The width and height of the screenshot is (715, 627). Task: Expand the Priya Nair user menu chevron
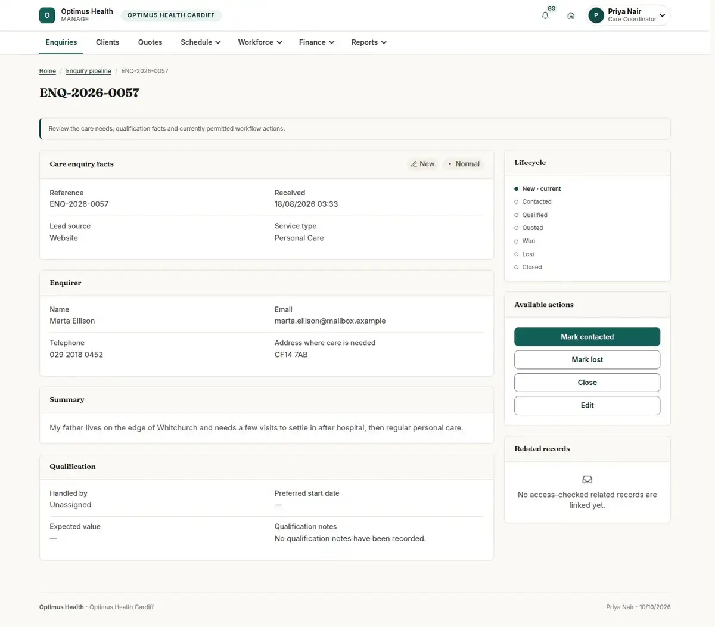pos(662,15)
